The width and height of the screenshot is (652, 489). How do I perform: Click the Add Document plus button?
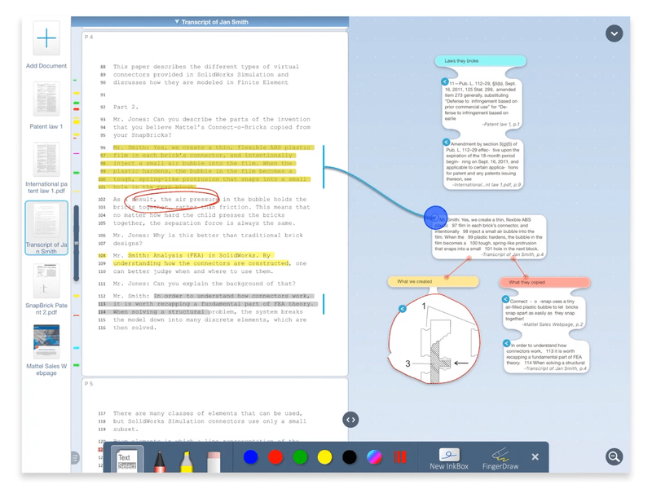46,38
